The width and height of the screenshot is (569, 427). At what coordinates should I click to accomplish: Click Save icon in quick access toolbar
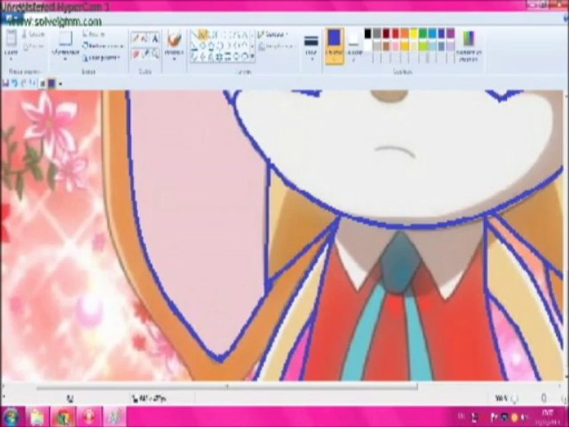click(x=5, y=84)
